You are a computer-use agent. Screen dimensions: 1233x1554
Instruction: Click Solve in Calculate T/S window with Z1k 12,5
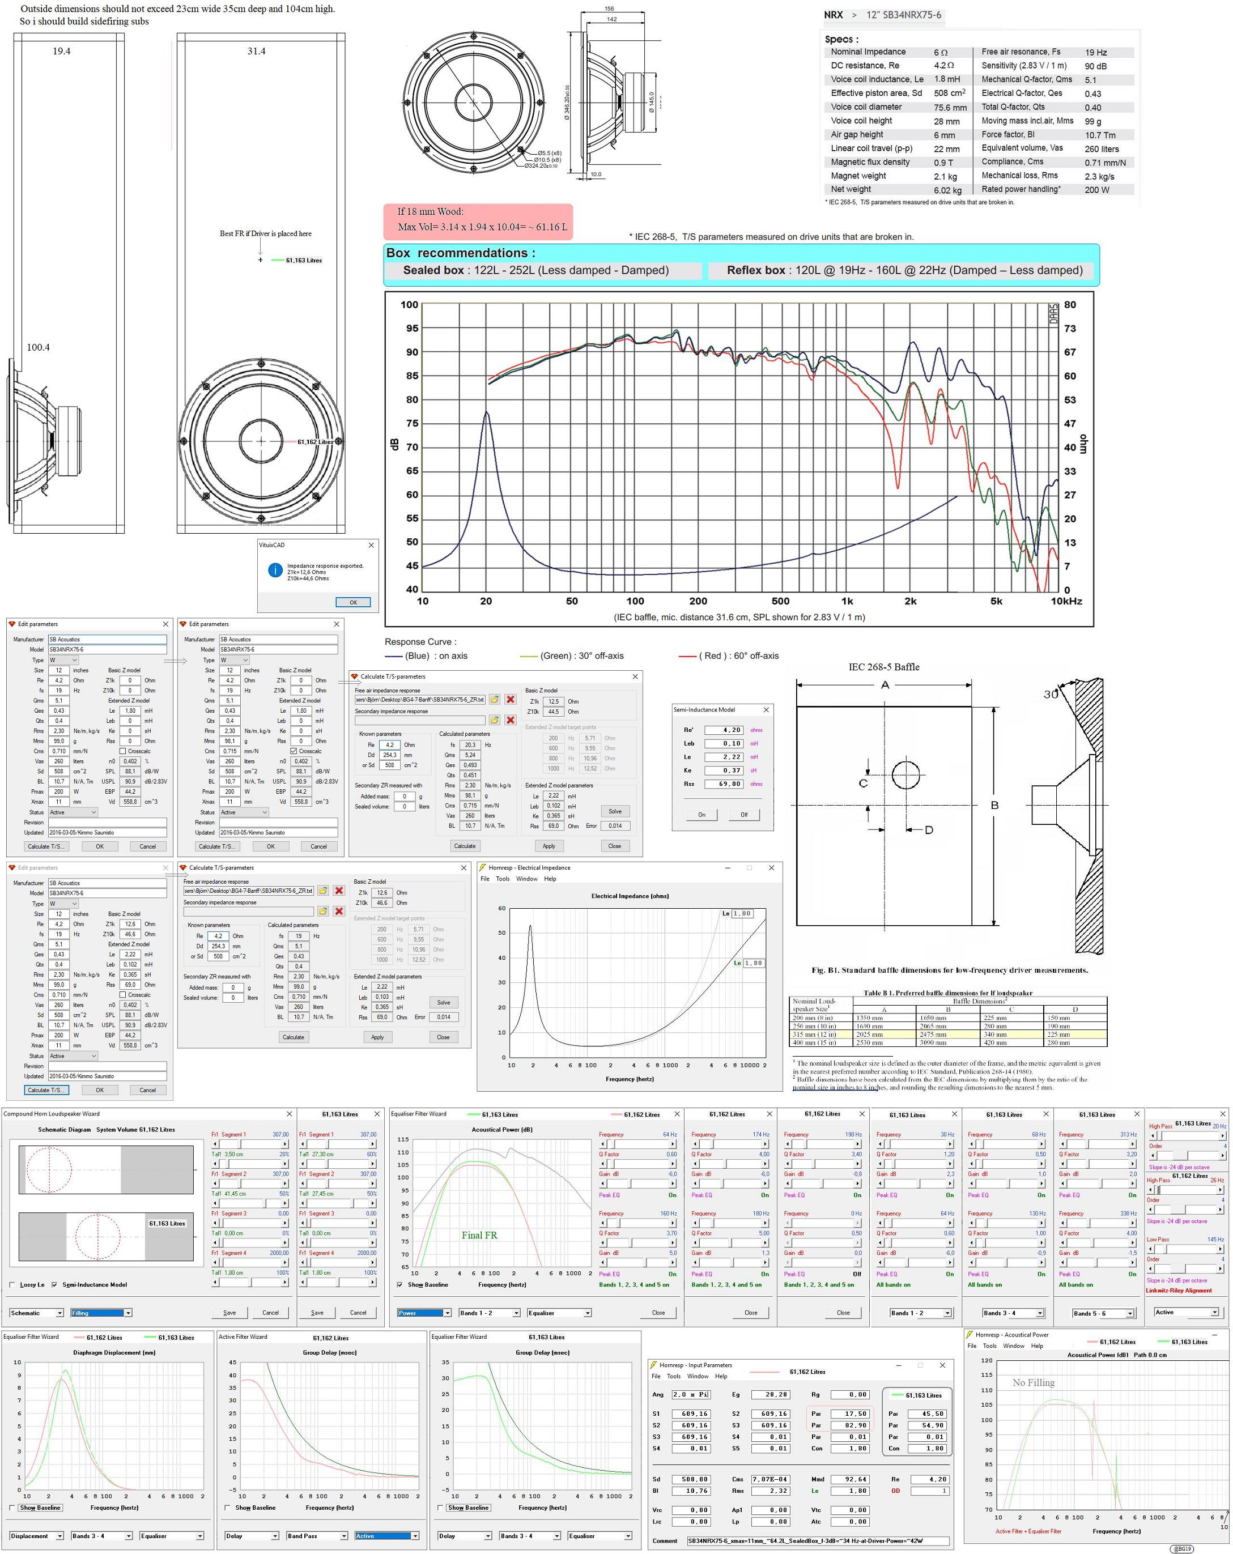pos(615,811)
